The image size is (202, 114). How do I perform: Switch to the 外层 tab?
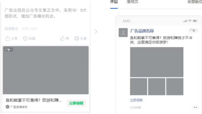click(114, 2)
